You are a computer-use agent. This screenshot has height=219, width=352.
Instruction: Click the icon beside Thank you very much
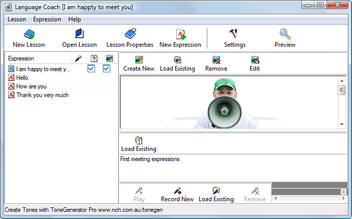pos(11,95)
